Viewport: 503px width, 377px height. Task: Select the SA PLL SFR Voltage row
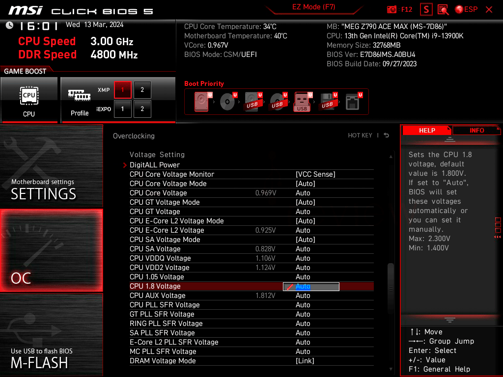pos(251,333)
